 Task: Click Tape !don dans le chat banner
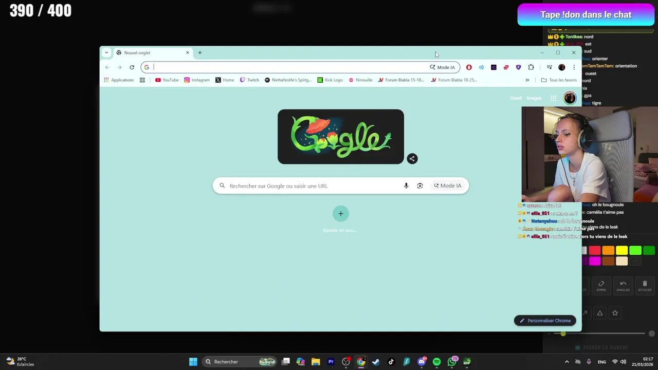click(586, 15)
